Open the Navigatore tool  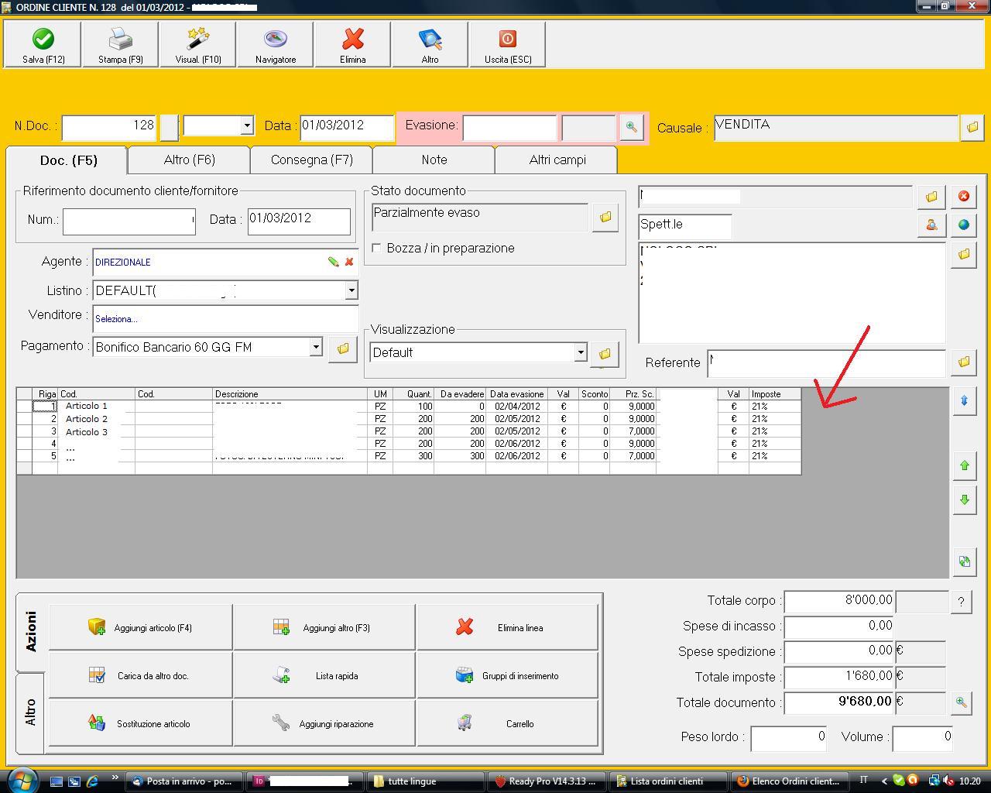click(x=276, y=39)
